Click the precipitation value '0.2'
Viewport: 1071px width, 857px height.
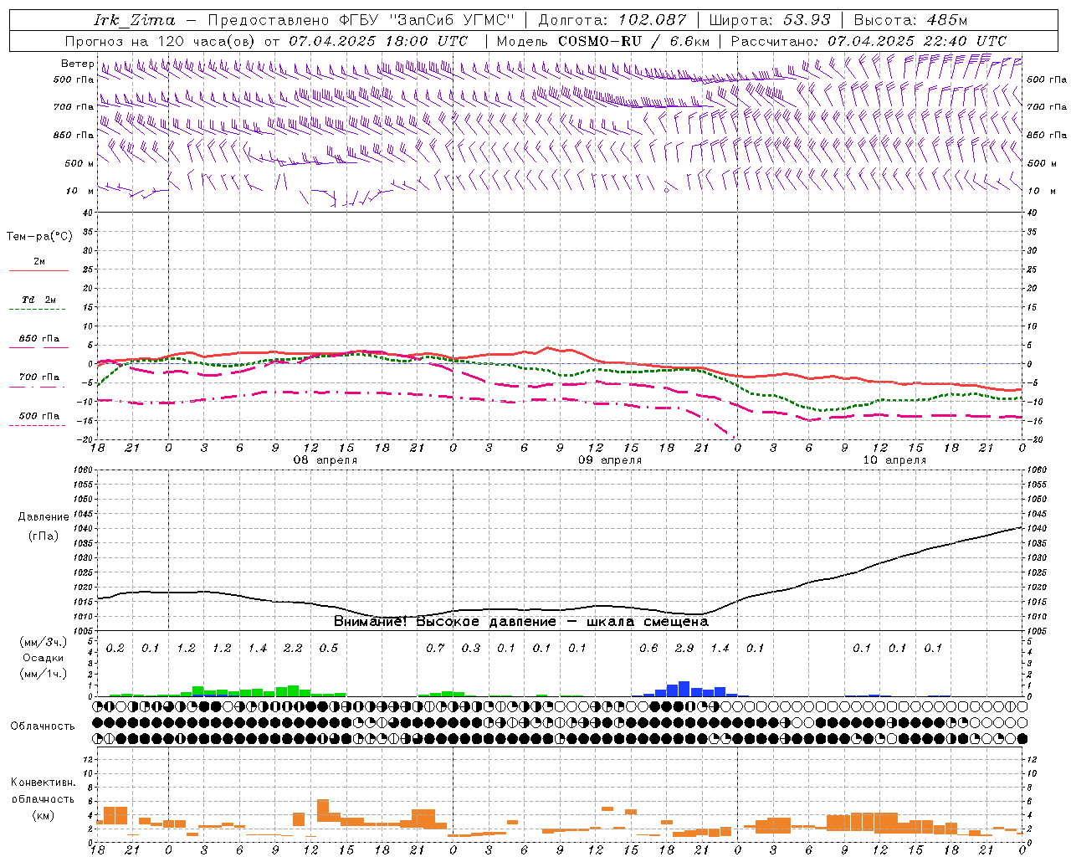click(115, 648)
